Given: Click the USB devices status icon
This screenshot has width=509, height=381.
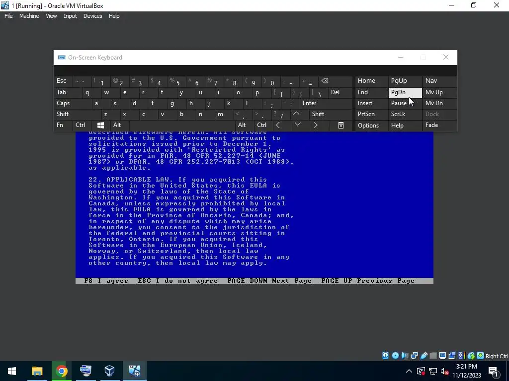Looking at the screenshot, I should pyautogui.click(x=424, y=355).
